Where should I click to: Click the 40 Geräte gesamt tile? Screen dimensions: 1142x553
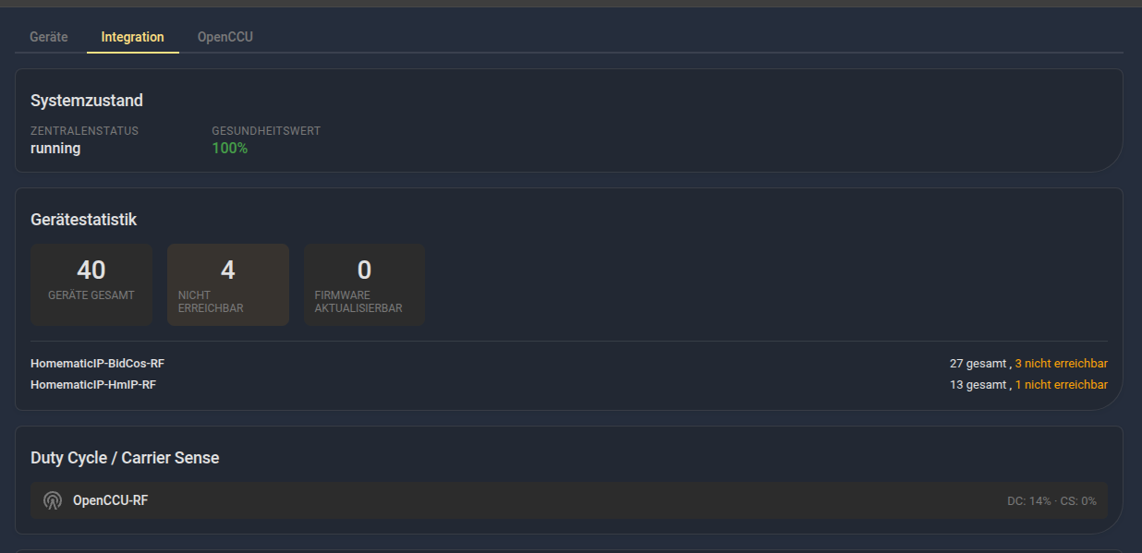point(91,284)
